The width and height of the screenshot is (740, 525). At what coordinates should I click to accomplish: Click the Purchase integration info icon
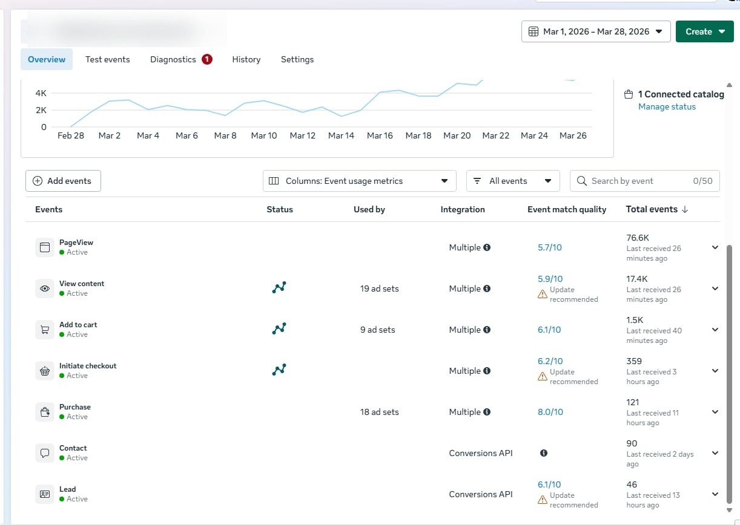pos(487,412)
